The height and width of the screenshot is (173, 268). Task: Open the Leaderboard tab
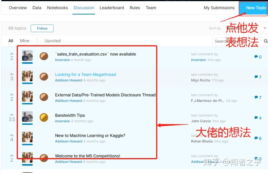tap(112, 8)
